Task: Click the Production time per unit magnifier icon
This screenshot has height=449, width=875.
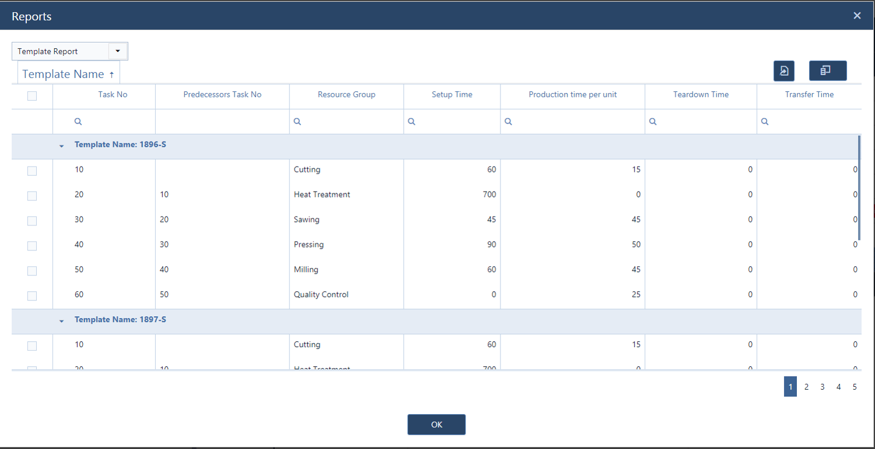Action: pos(508,121)
